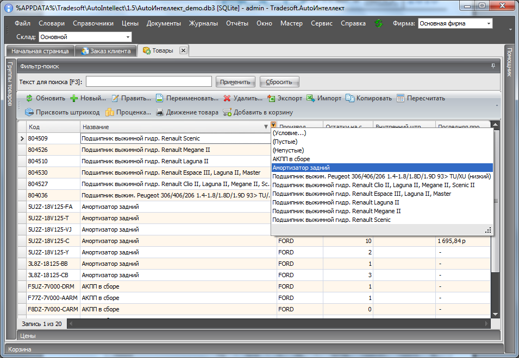Open the Документы menu
The height and width of the screenshot is (358, 519).
pyautogui.click(x=164, y=23)
